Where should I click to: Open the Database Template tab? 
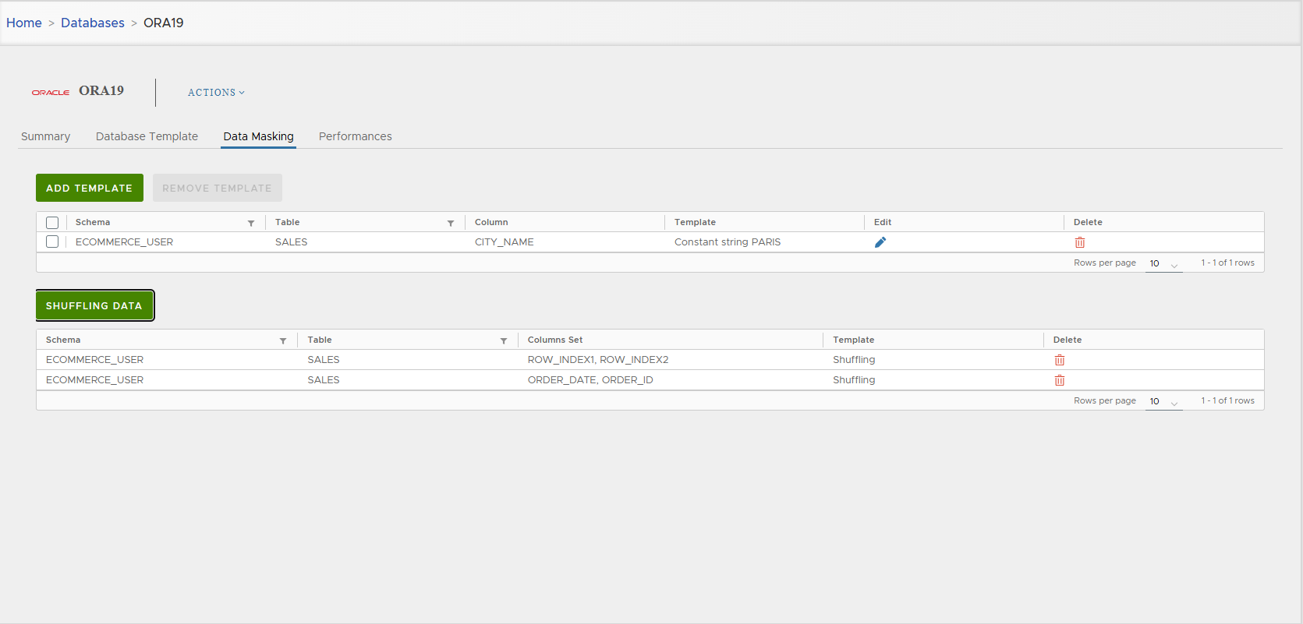coord(147,136)
